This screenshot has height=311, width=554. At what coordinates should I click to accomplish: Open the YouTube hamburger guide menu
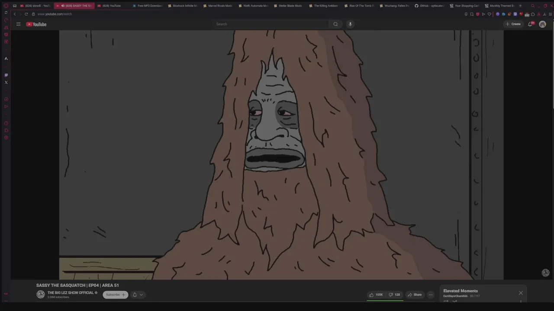pyautogui.click(x=18, y=24)
